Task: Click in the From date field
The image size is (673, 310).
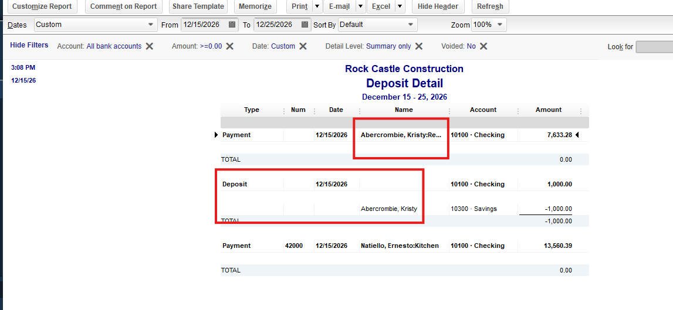Action: click(x=205, y=25)
